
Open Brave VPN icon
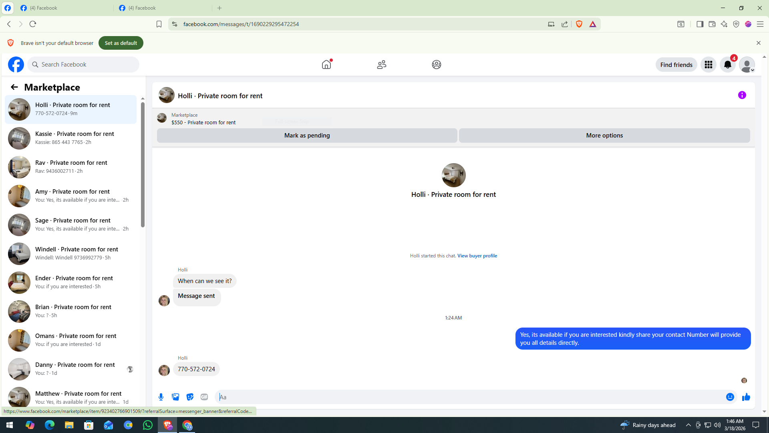point(736,24)
